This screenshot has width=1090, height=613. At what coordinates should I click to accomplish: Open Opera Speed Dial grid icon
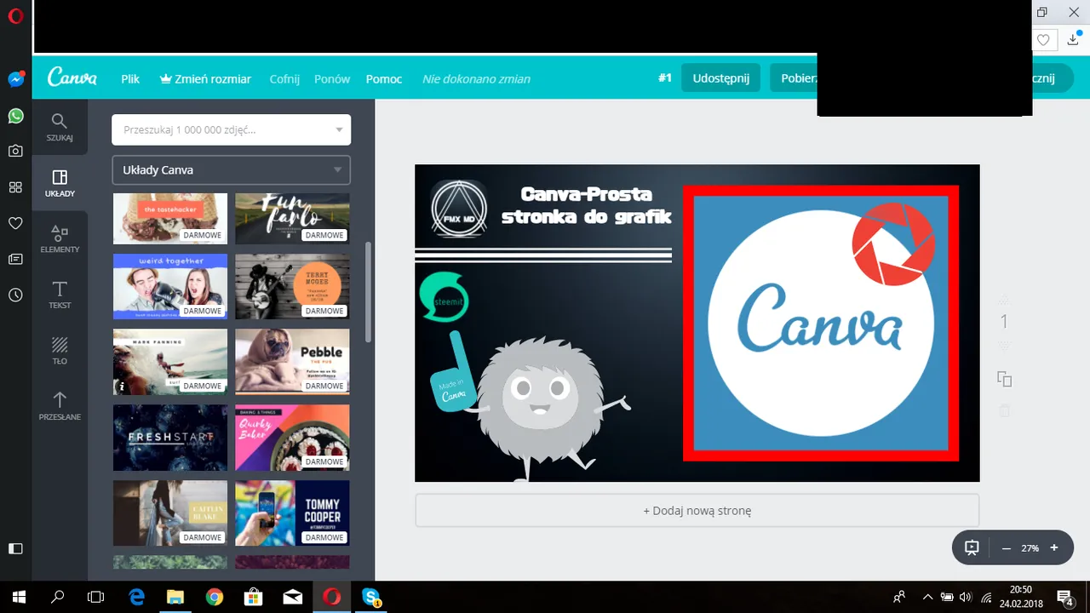point(15,187)
